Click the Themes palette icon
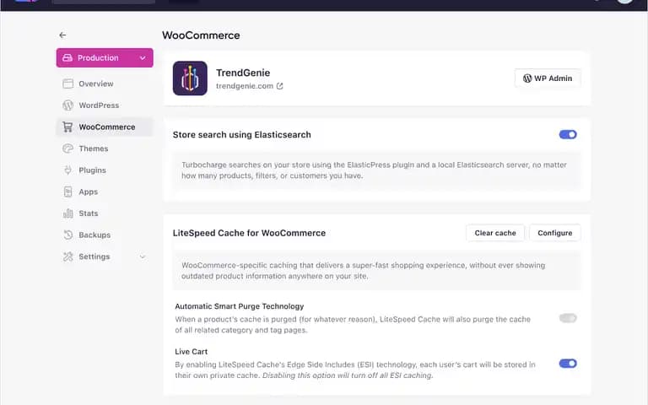This screenshot has height=405, width=648. (67, 148)
